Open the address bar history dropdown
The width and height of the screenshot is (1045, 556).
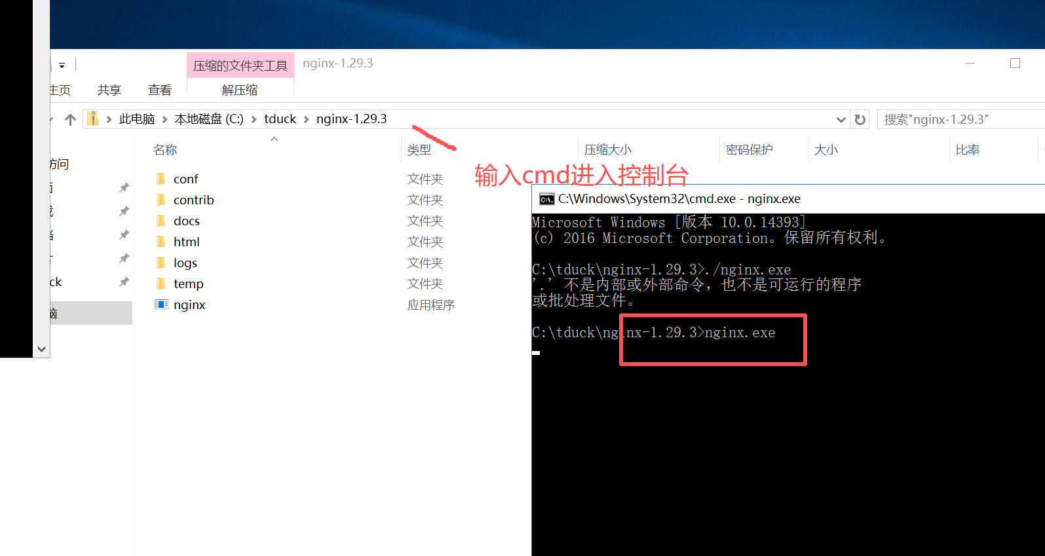coord(841,119)
